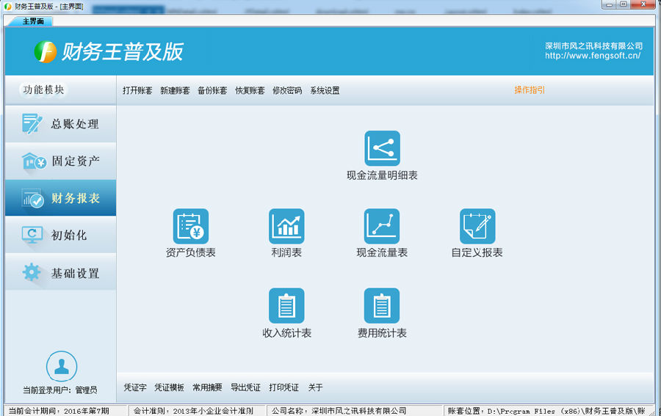Open the 费用统计表 expense statistics icon
Viewport: 661px width, 416px height.
click(x=382, y=306)
